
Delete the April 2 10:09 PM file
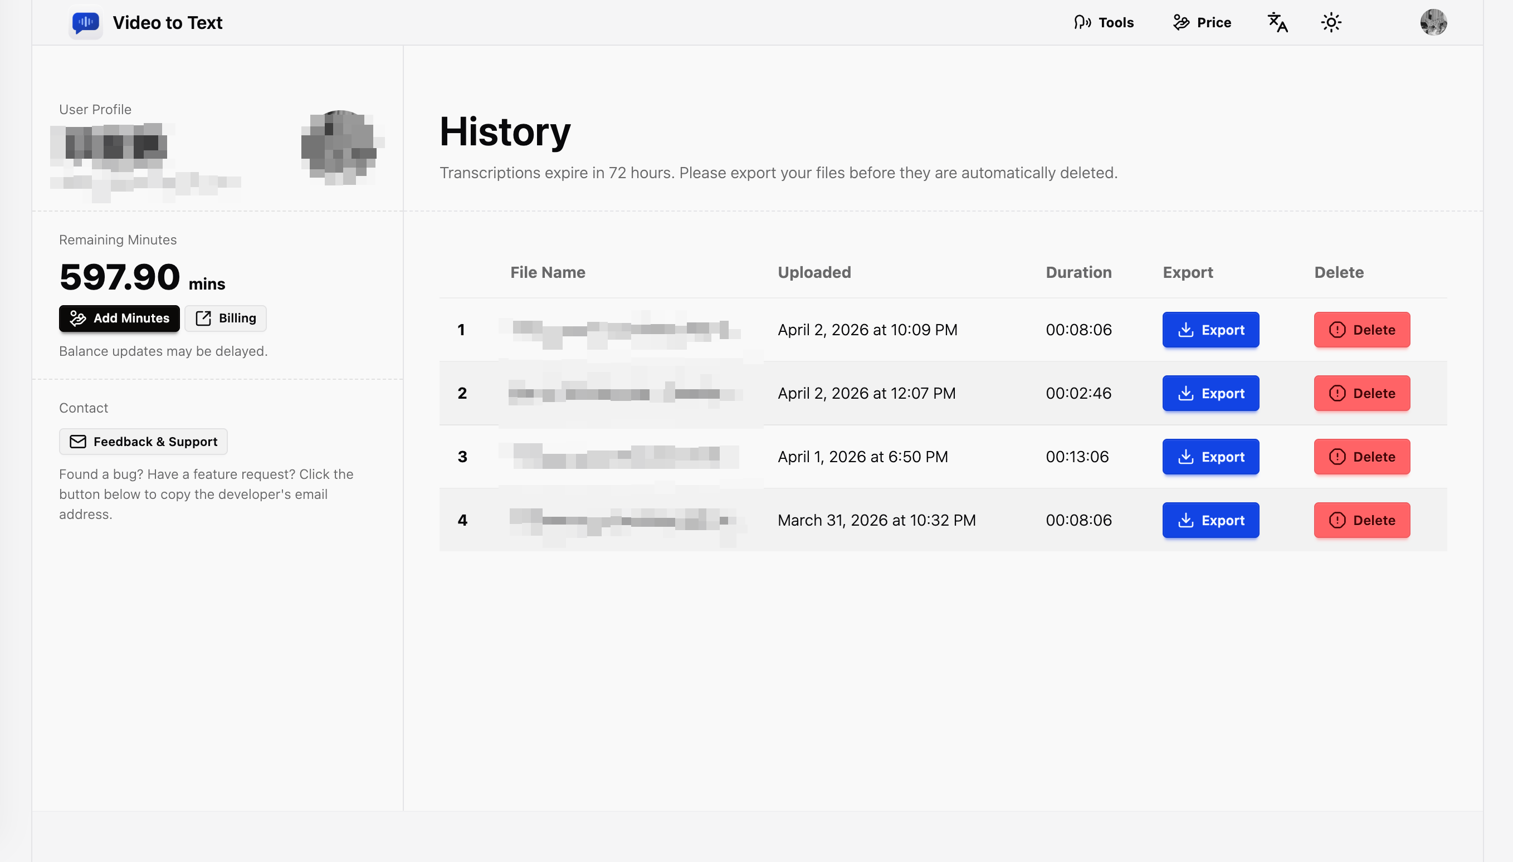click(1361, 330)
